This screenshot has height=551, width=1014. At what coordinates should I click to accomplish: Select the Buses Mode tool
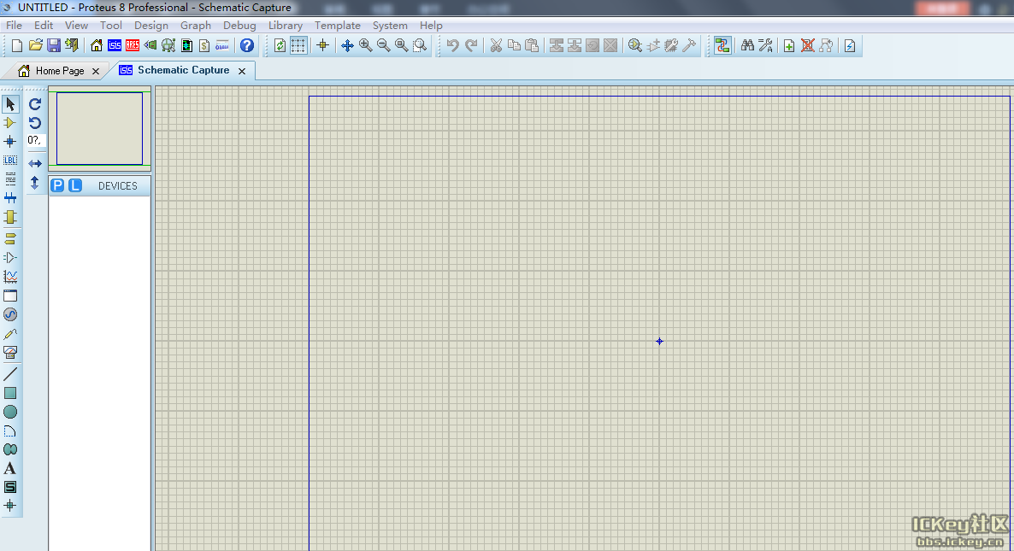tap(10, 197)
